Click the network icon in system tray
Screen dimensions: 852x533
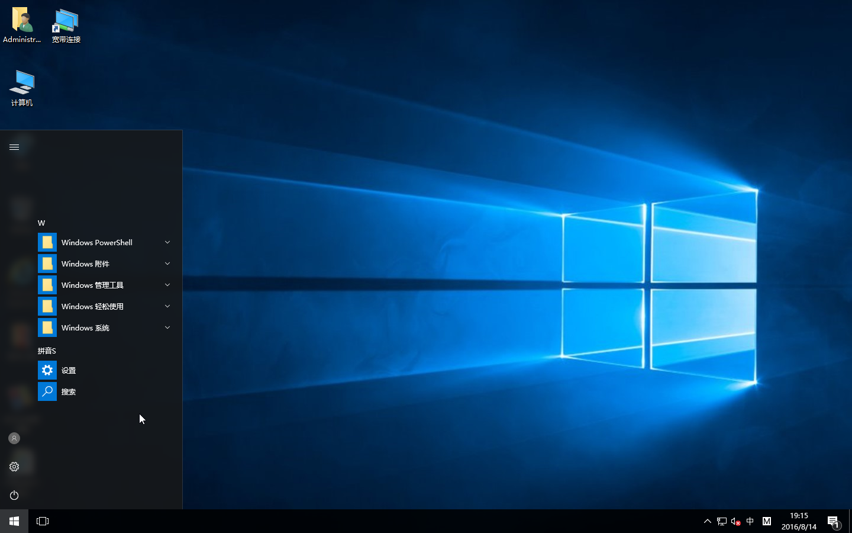pos(721,522)
